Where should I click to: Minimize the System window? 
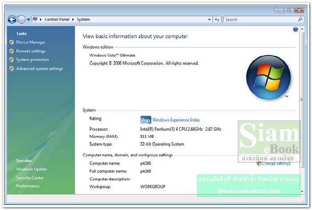pyautogui.click(x=279, y=11)
